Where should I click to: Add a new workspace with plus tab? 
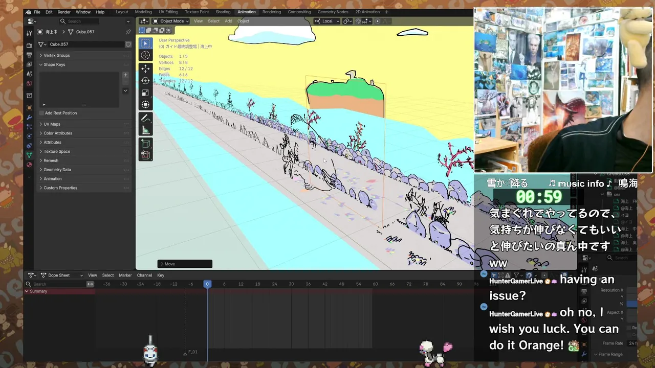[x=386, y=12]
